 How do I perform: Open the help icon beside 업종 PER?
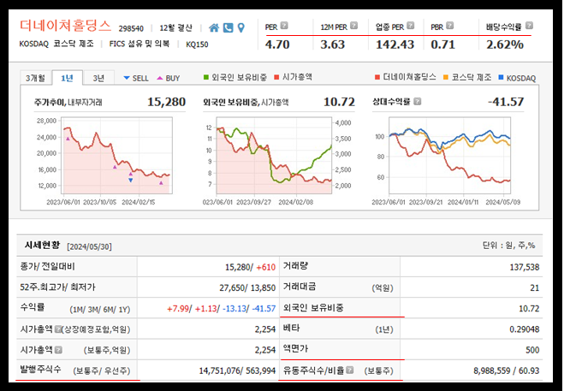411,26
